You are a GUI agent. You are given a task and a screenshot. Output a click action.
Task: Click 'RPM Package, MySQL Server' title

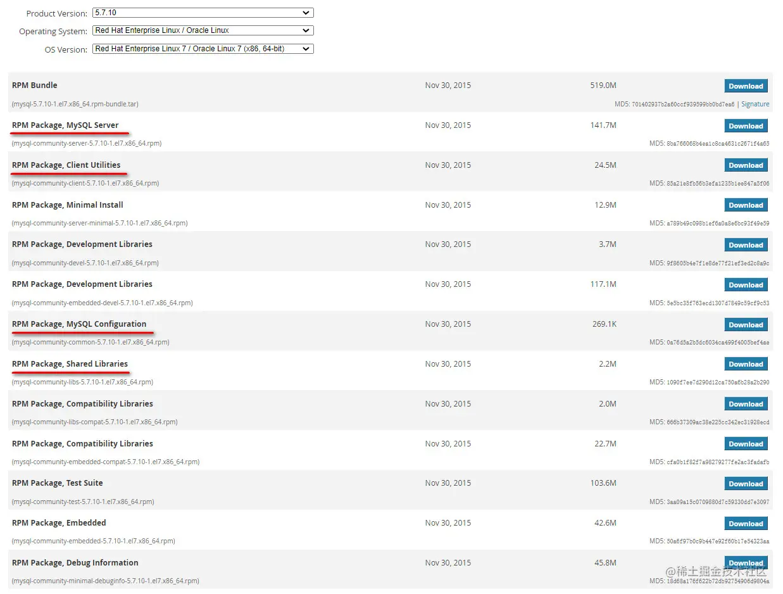65,125
